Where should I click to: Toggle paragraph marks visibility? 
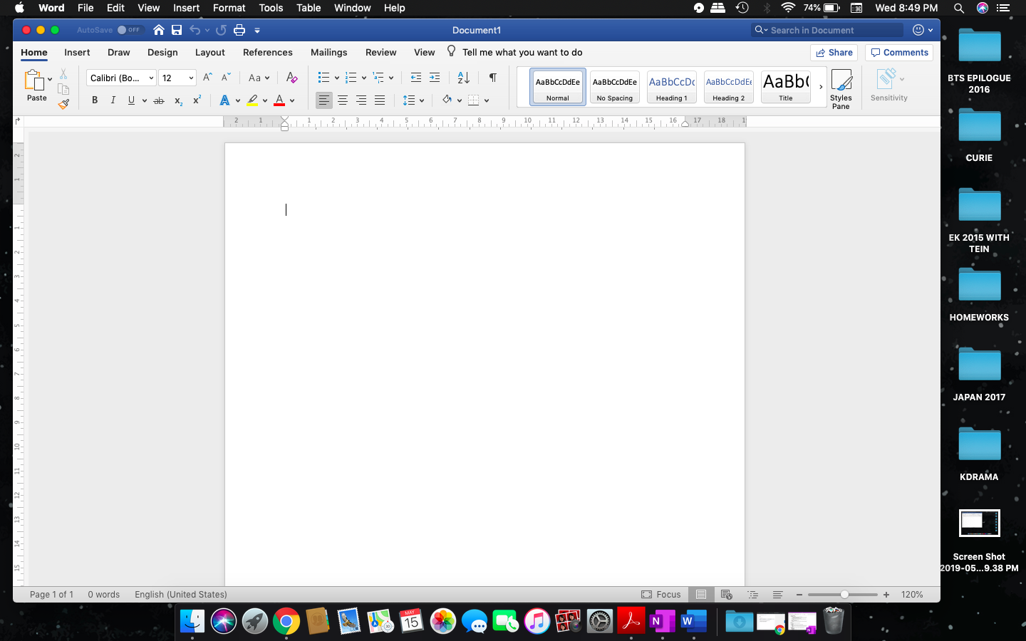click(492, 77)
